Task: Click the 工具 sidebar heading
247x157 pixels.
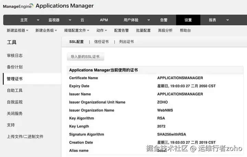Action: [12, 42]
